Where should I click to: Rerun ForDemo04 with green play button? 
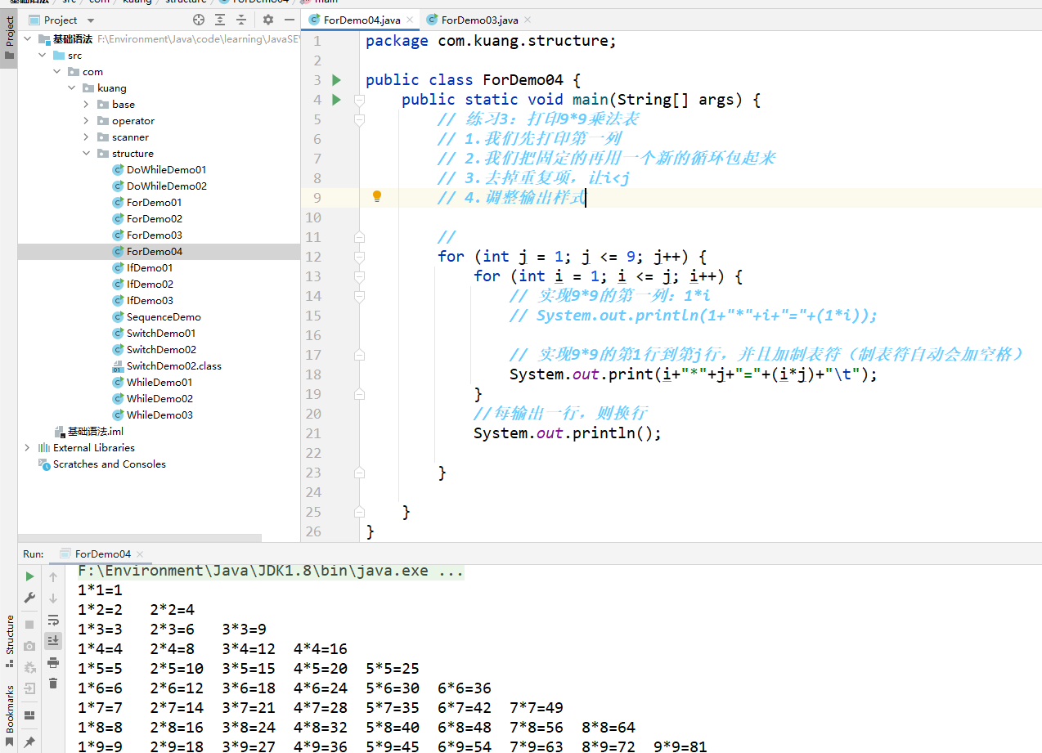[x=30, y=576]
